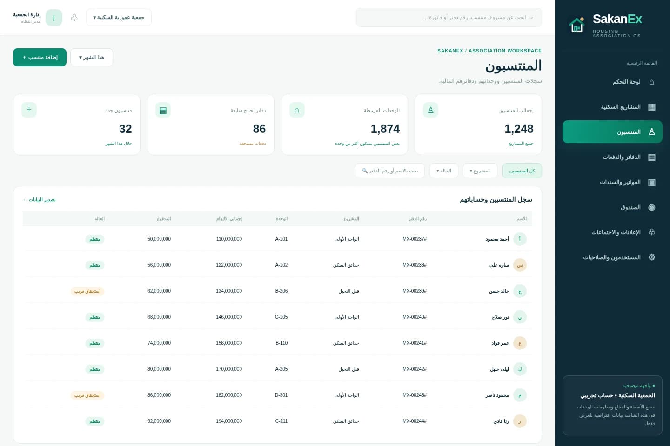Open الفواتير والسندات from the sidebar
The image size is (670, 446).
click(612, 182)
